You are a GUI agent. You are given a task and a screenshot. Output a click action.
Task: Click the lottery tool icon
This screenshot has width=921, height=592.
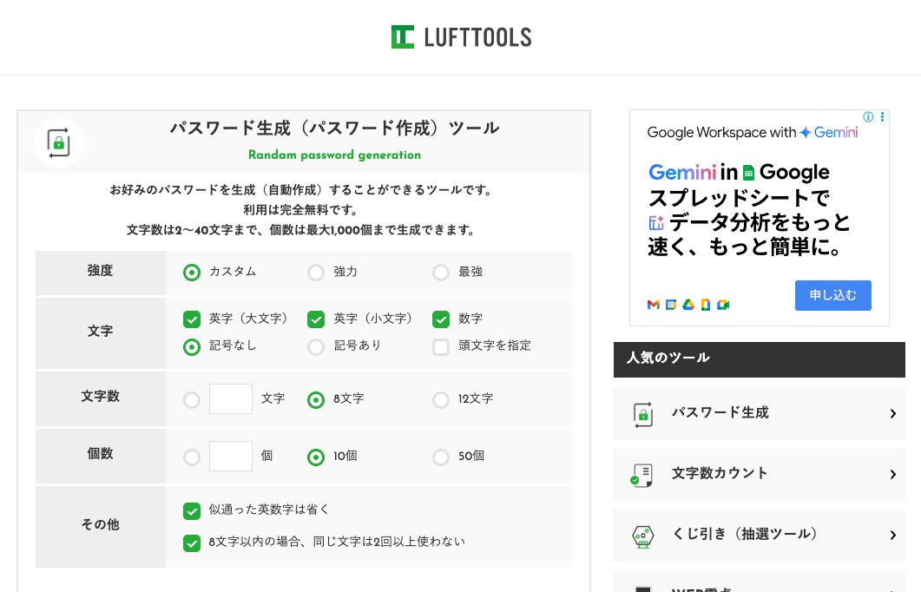click(x=642, y=536)
